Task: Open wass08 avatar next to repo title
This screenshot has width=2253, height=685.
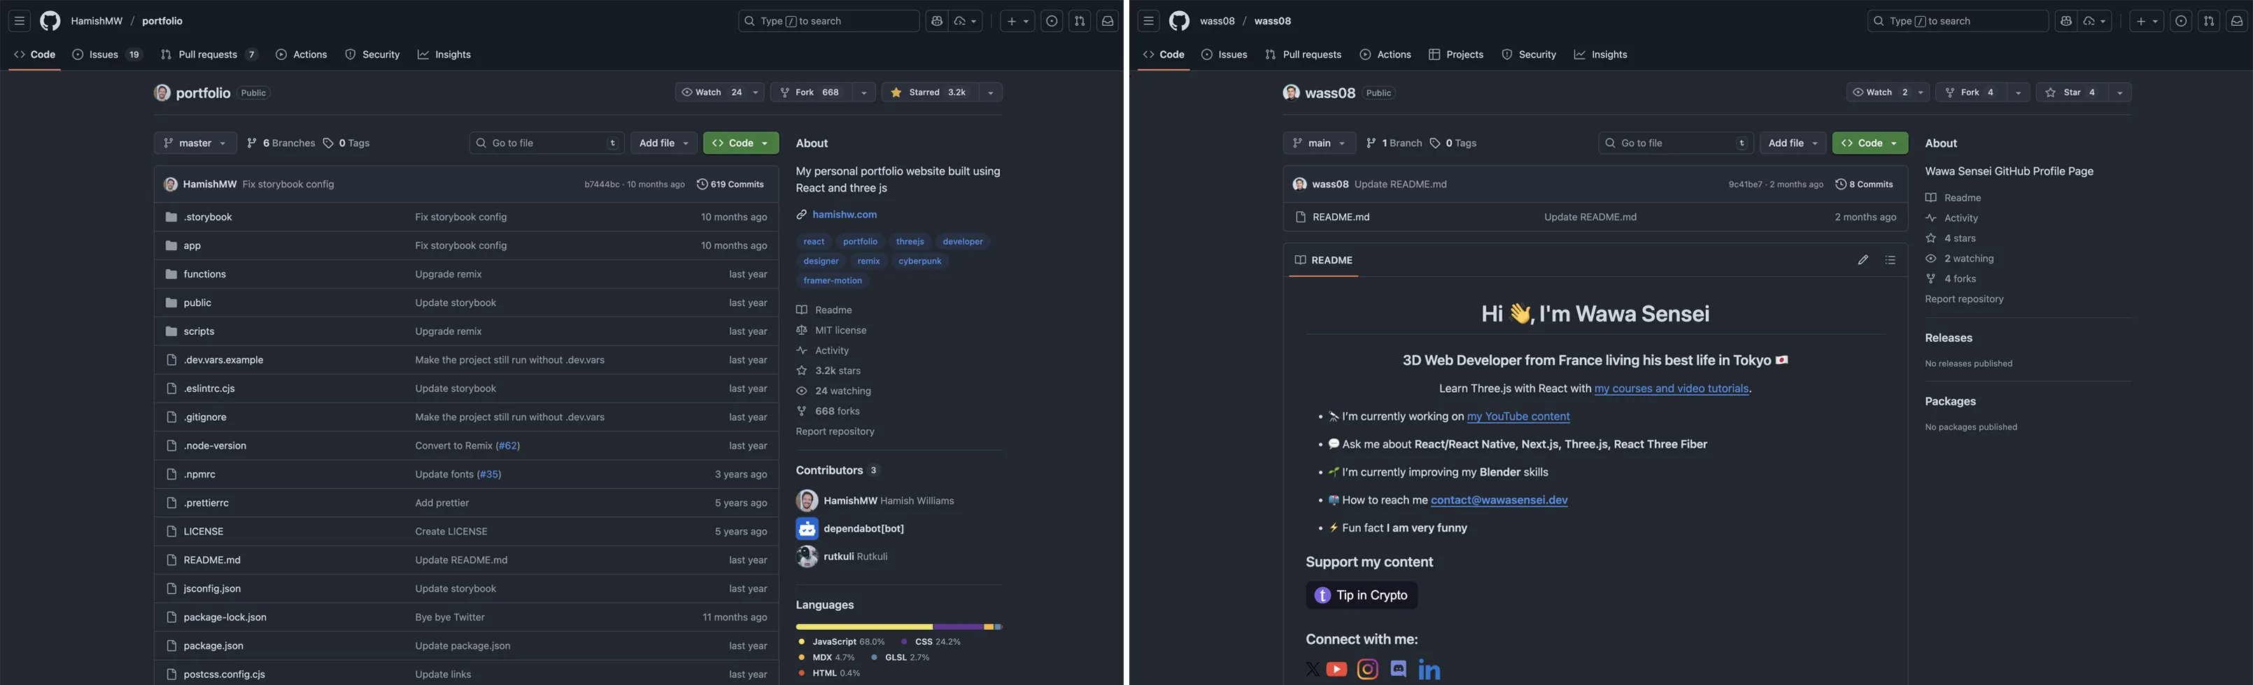Action: [1291, 92]
